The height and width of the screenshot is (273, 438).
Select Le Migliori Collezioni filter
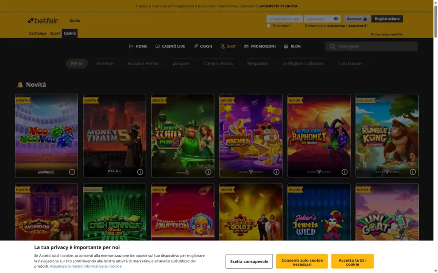[x=303, y=64]
